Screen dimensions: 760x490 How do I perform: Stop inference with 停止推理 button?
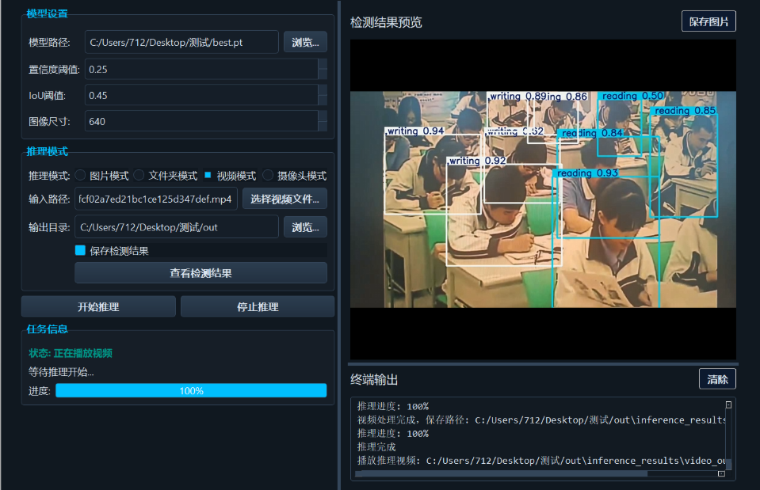pos(258,307)
